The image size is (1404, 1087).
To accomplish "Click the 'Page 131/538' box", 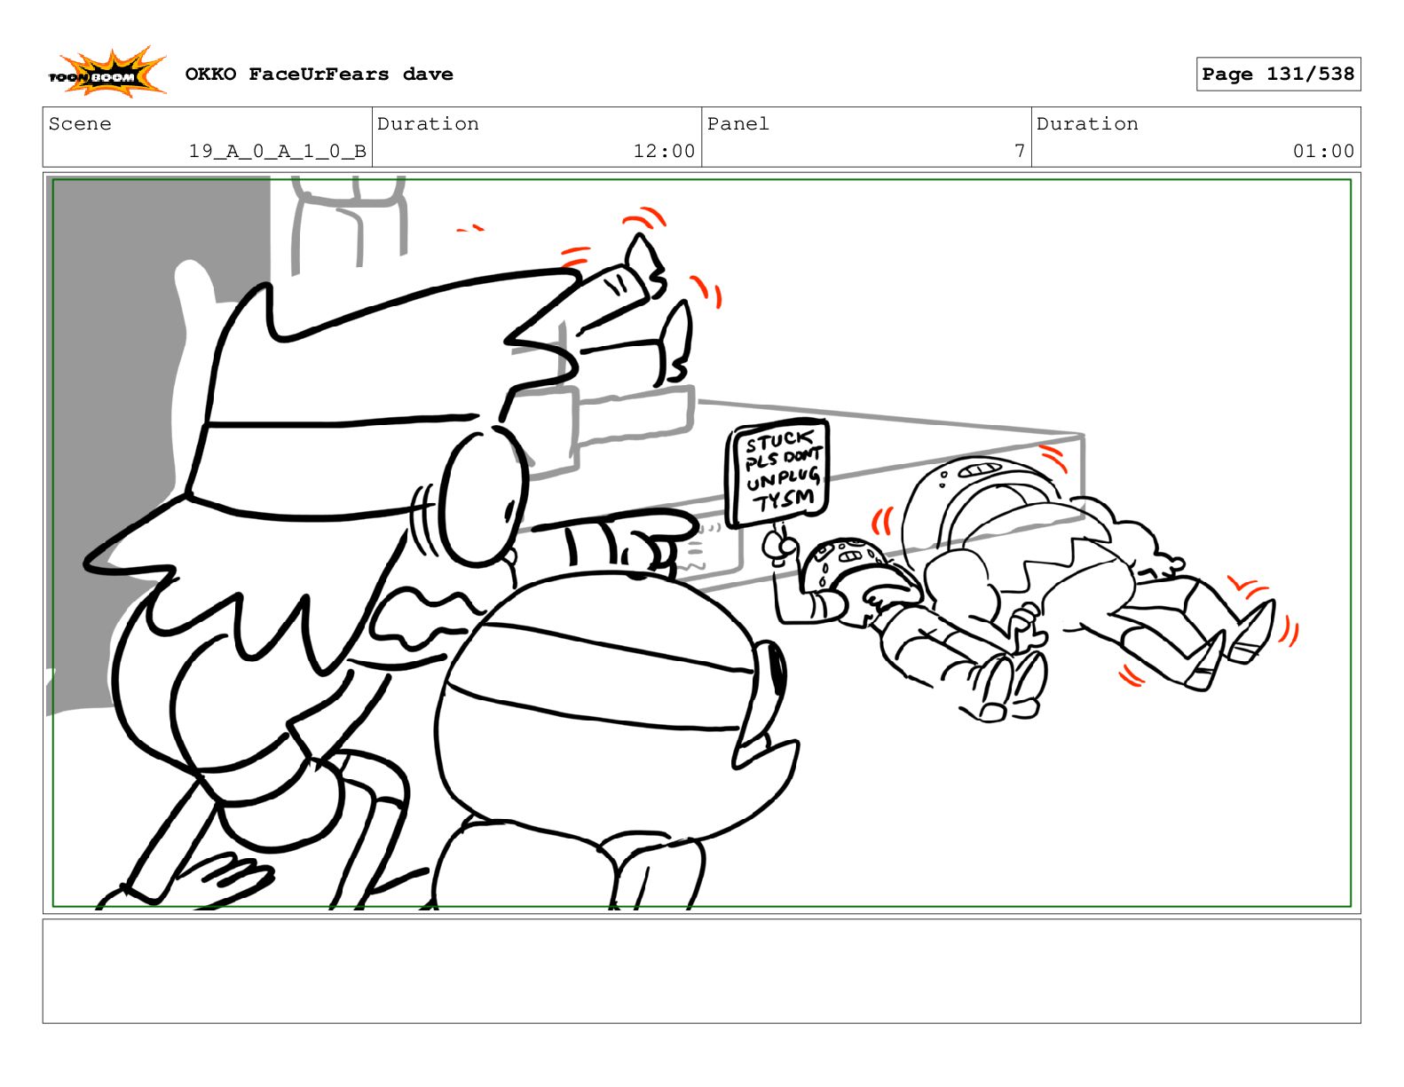I will [1278, 74].
